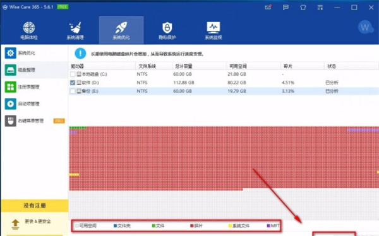Click the 没有注册 unregistered banner
This screenshot has height=236, width=379.
coord(35,206)
